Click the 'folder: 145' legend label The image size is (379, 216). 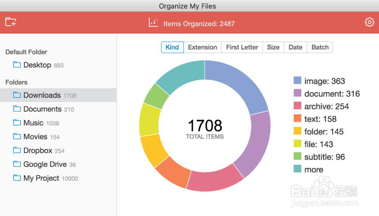[x=324, y=131]
